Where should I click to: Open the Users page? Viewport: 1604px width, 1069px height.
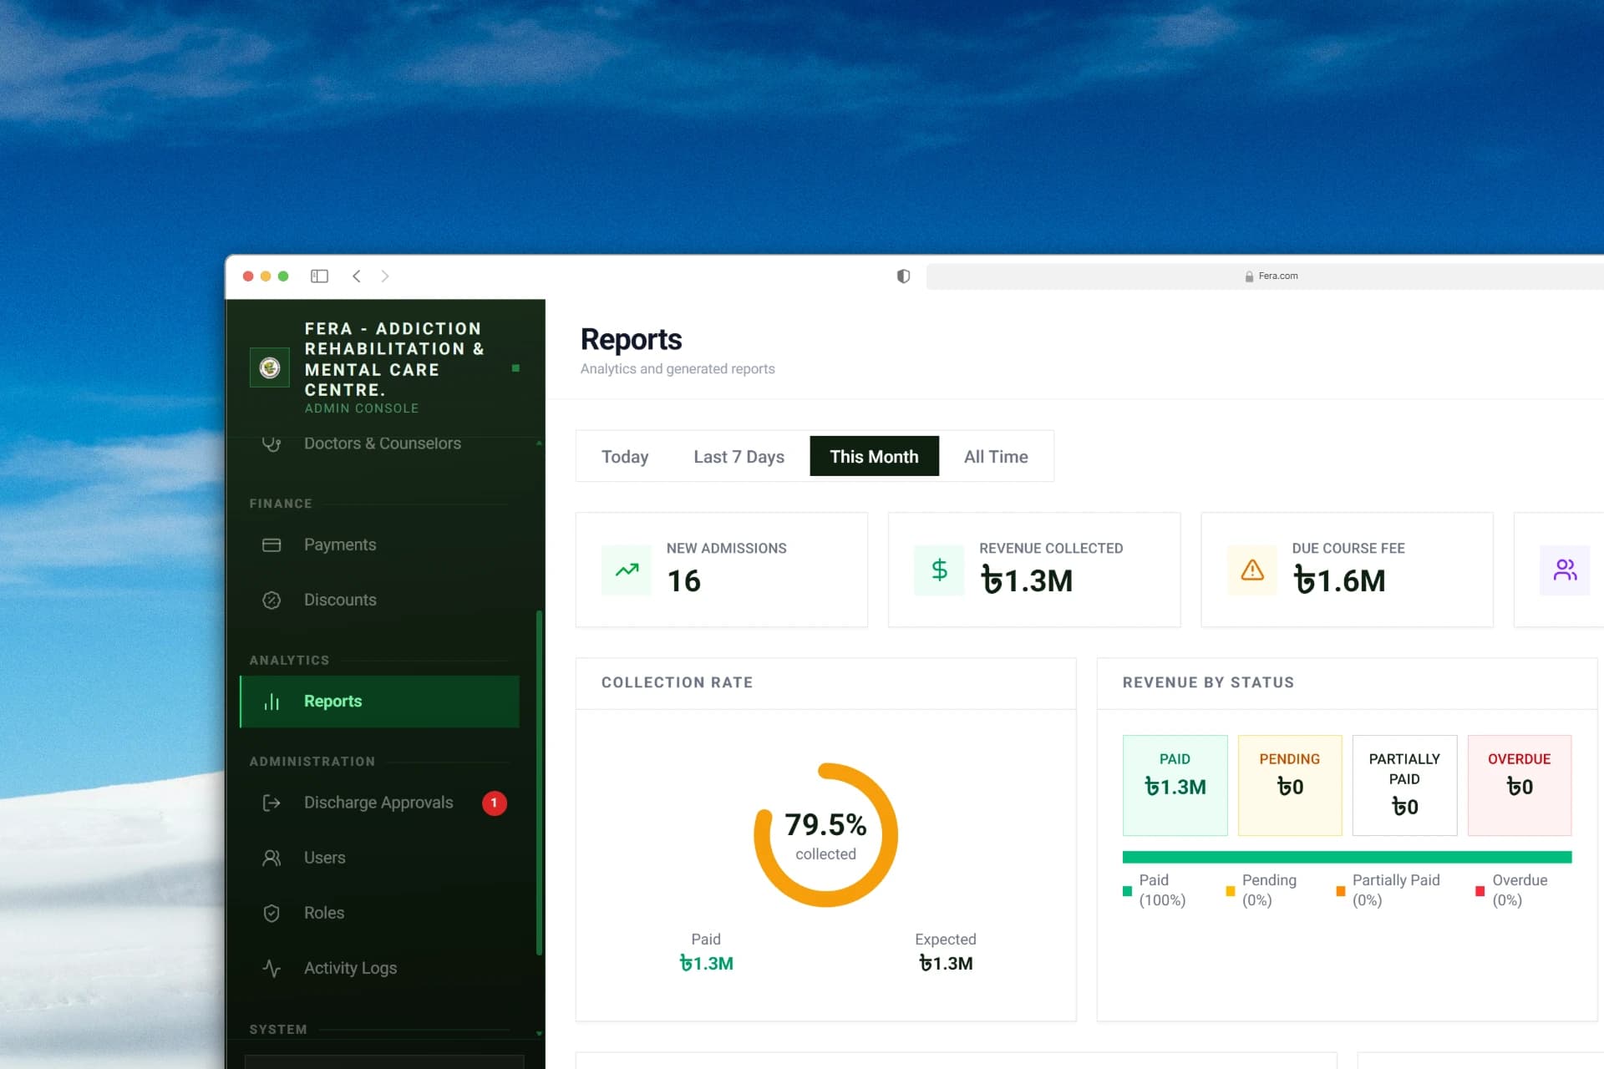tap(379, 858)
